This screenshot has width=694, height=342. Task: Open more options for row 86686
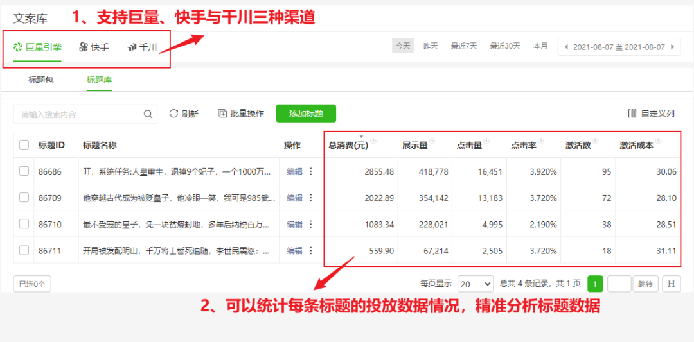pos(311,171)
